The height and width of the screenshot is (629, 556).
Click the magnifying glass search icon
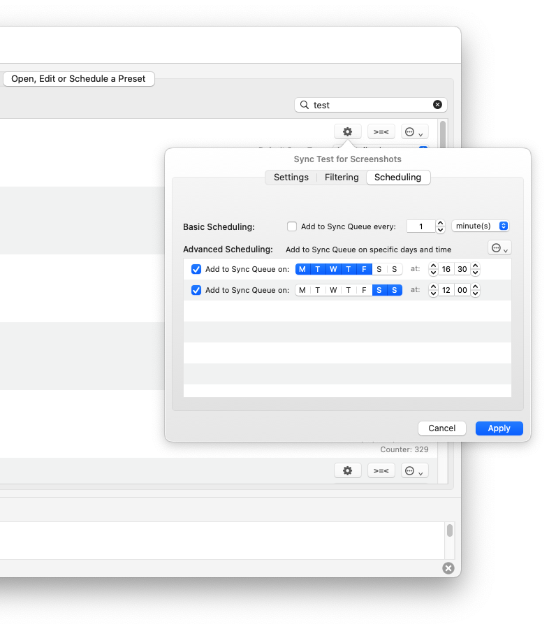304,105
